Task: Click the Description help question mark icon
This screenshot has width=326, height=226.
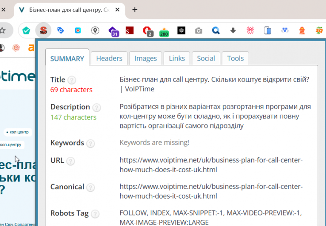Action: 96,108
